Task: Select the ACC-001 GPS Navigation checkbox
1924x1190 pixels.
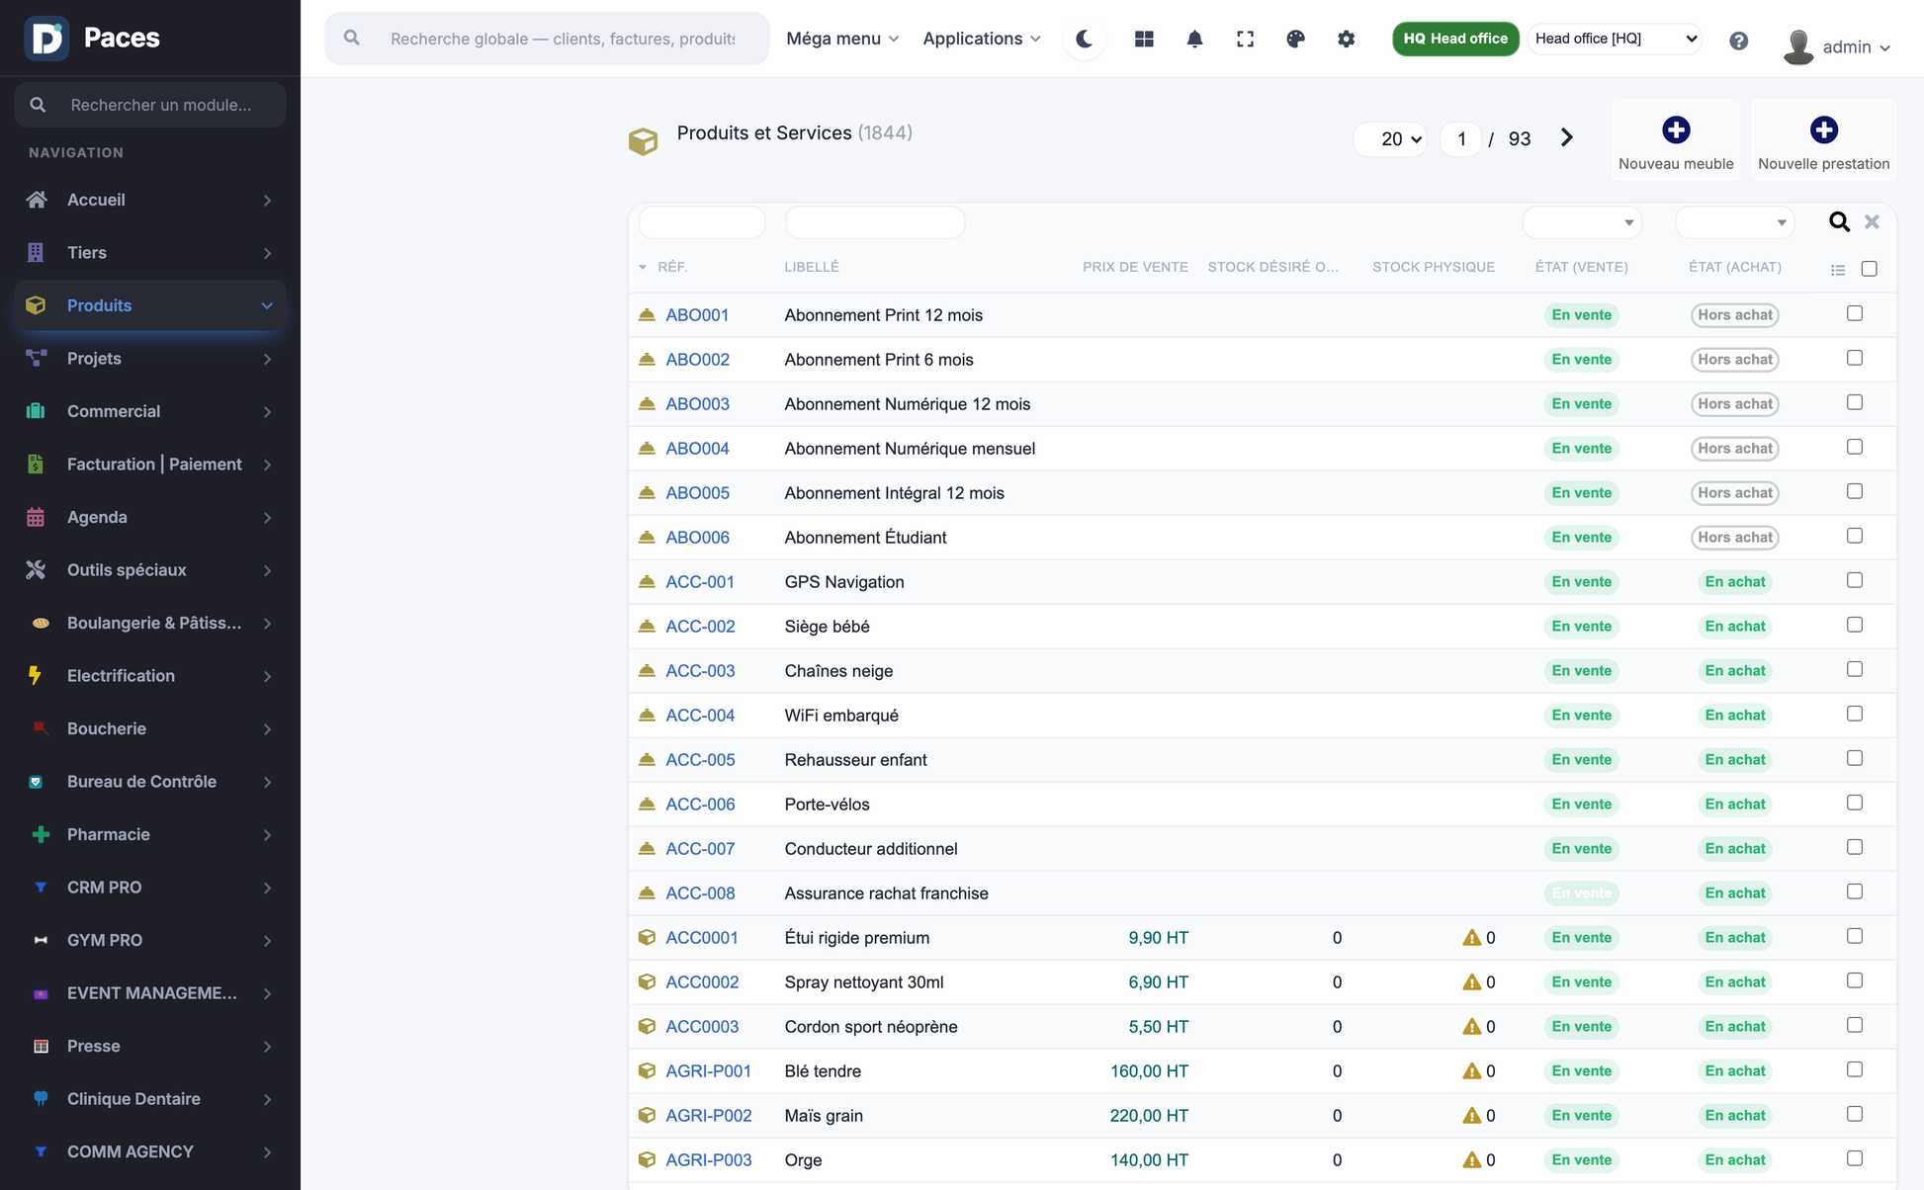Action: [x=1855, y=580]
